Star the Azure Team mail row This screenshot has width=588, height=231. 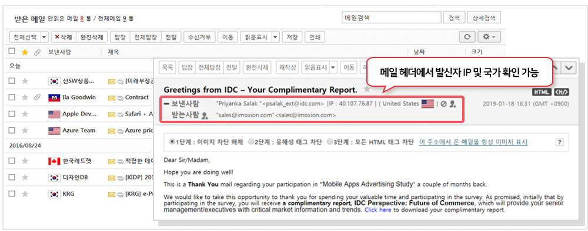pyautogui.click(x=25, y=131)
